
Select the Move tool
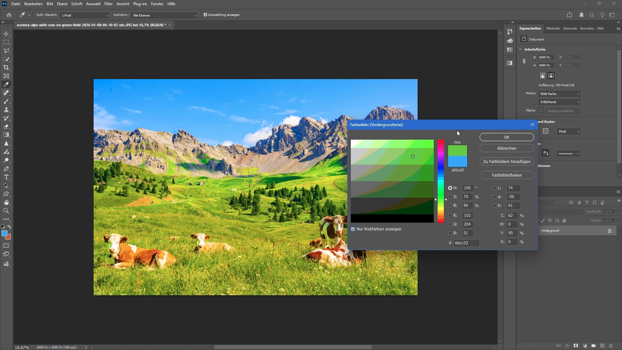pyautogui.click(x=6, y=34)
